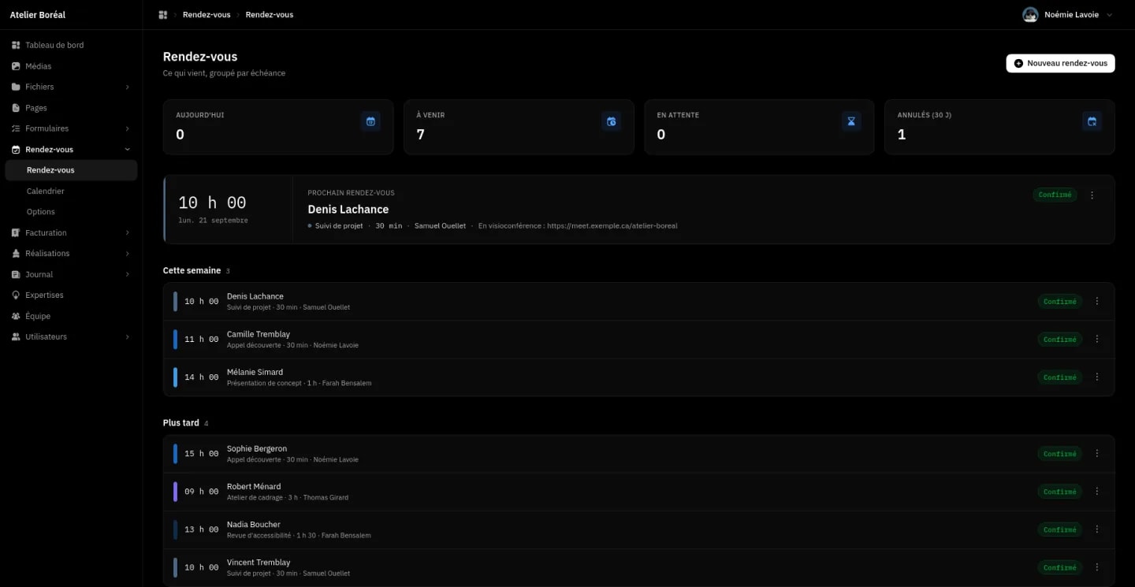Click the meet.exemple.ca visioconférence text

pos(578,225)
